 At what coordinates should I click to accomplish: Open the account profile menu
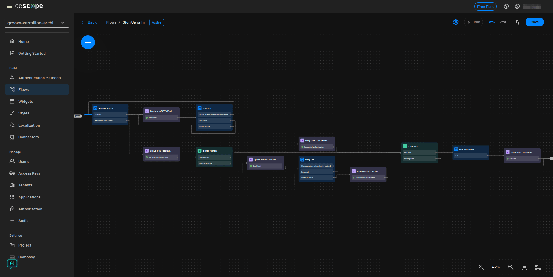517,6
